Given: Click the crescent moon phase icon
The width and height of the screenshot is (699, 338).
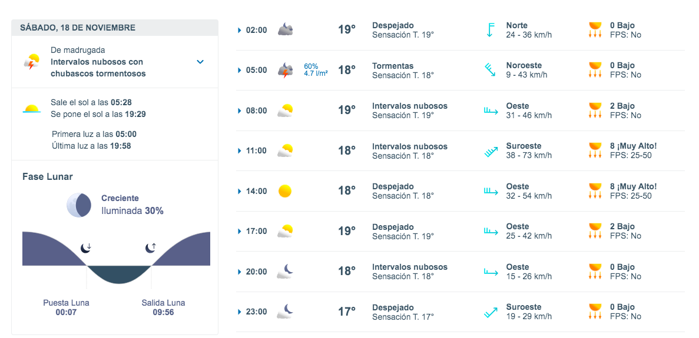Looking at the screenshot, I should point(79,205).
